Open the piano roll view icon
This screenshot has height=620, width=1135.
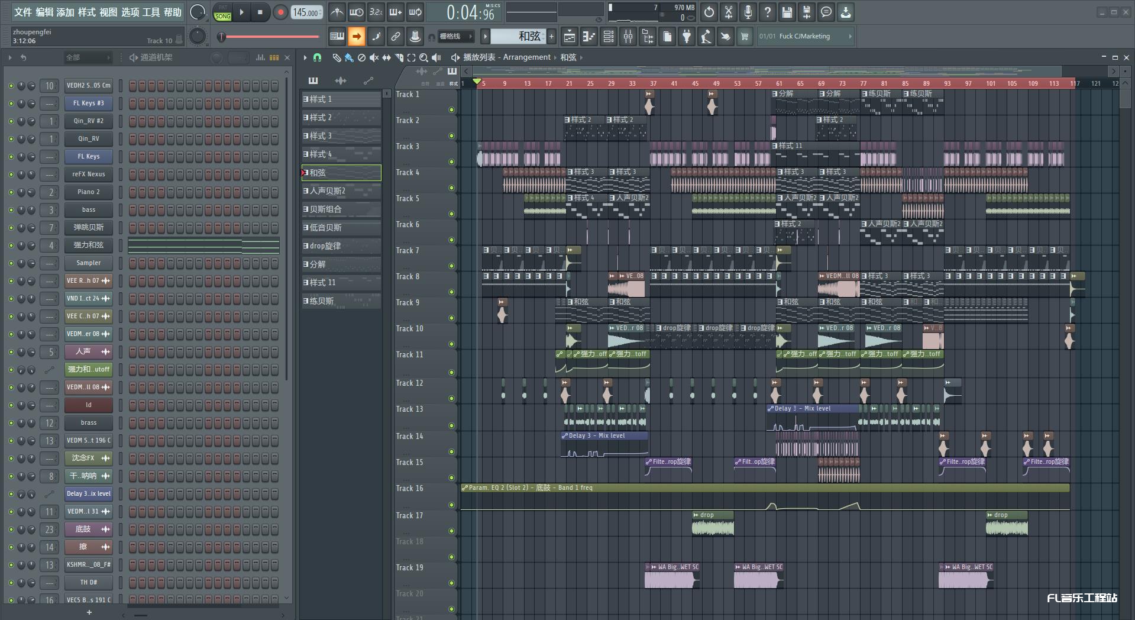(588, 36)
